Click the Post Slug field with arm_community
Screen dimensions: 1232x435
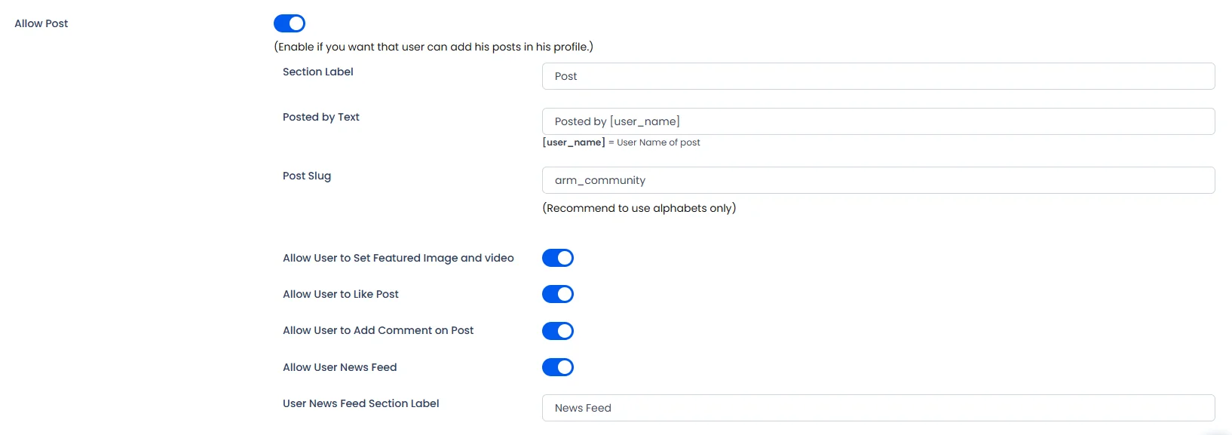click(878, 180)
